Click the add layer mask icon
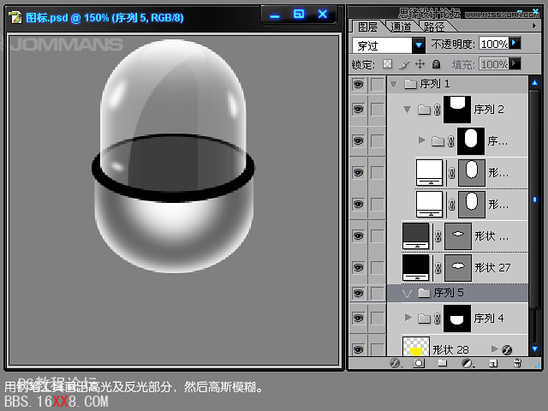This screenshot has height=411, width=548. pos(419,363)
